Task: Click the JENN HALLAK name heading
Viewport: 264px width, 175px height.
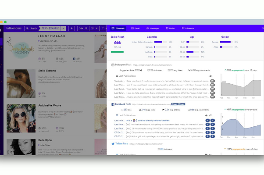Action: (52, 36)
